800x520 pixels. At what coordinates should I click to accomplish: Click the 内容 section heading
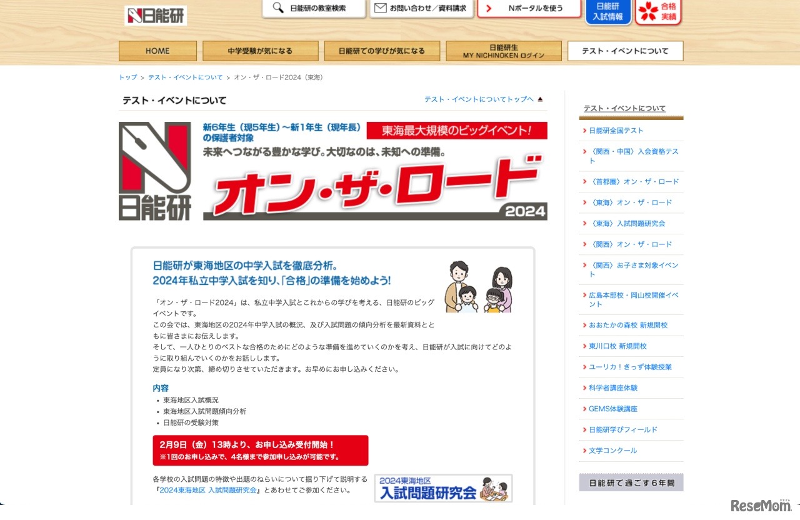point(161,388)
